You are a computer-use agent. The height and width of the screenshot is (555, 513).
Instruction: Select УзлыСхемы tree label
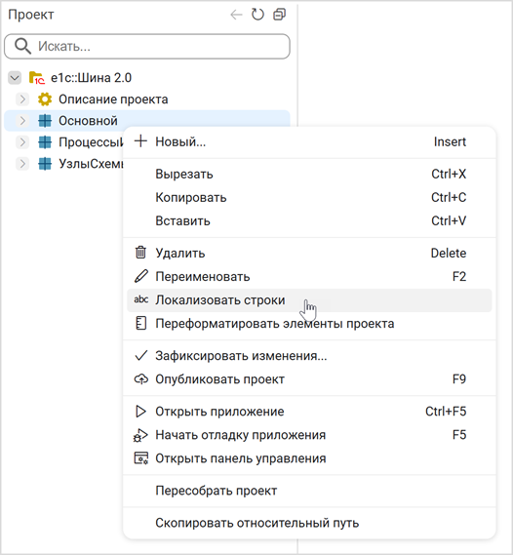pyautogui.click(x=91, y=164)
